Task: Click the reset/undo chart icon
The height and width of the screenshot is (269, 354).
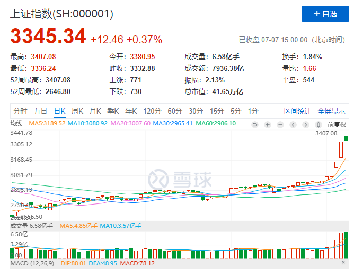Action: pyautogui.click(x=255, y=125)
